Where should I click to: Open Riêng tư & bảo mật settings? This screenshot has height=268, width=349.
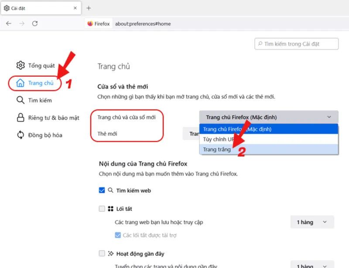[48, 118]
